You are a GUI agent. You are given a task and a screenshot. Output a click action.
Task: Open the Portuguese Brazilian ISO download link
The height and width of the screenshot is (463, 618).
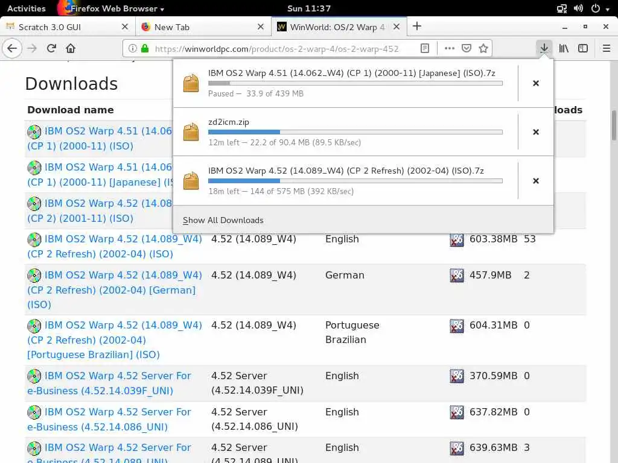tap(114, 340)
